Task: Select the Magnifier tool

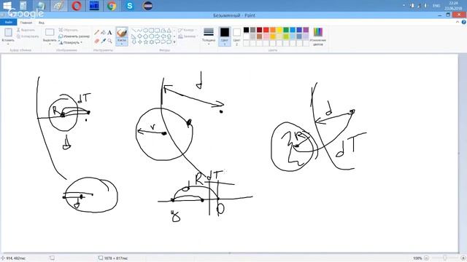Action: (x=110, y=41)
